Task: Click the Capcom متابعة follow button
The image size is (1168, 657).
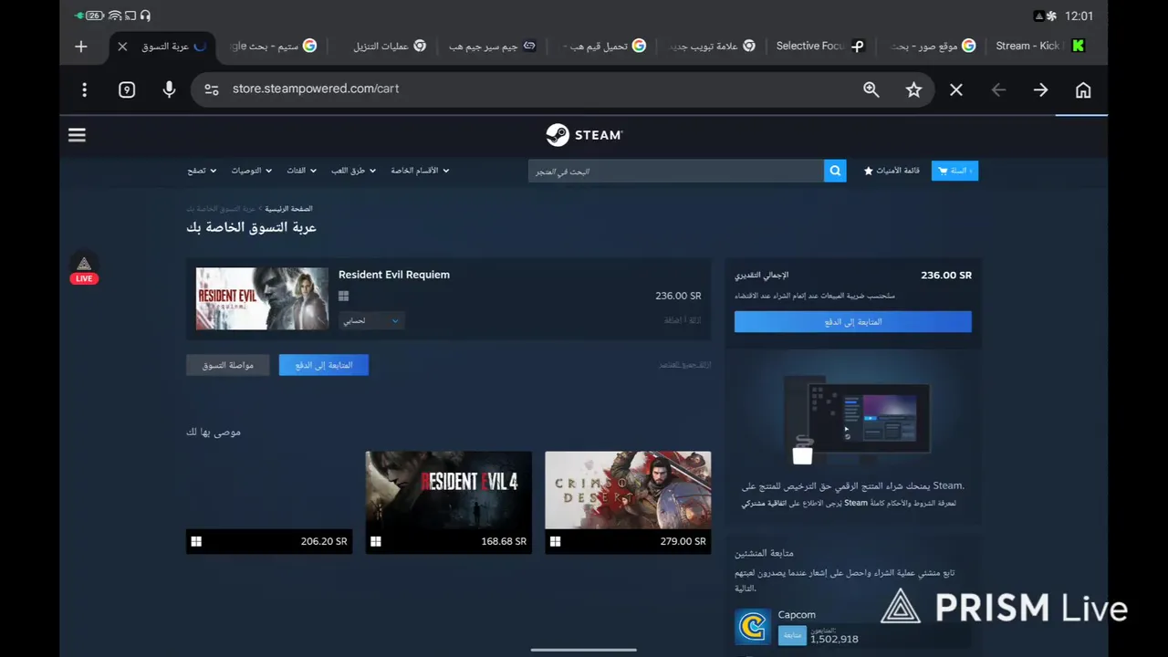Action: pos(792,635)
